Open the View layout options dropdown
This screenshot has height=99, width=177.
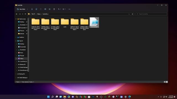point(64,9)
